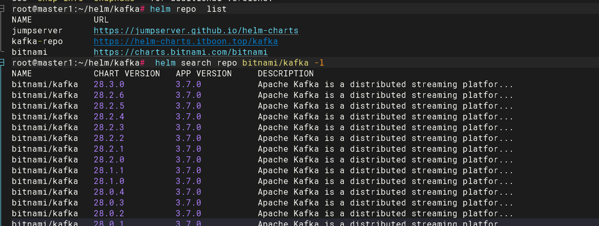The image size is (599, 226).
Task: Click the NAME header above bitnami/kafka rows
Action: point(22,73)
